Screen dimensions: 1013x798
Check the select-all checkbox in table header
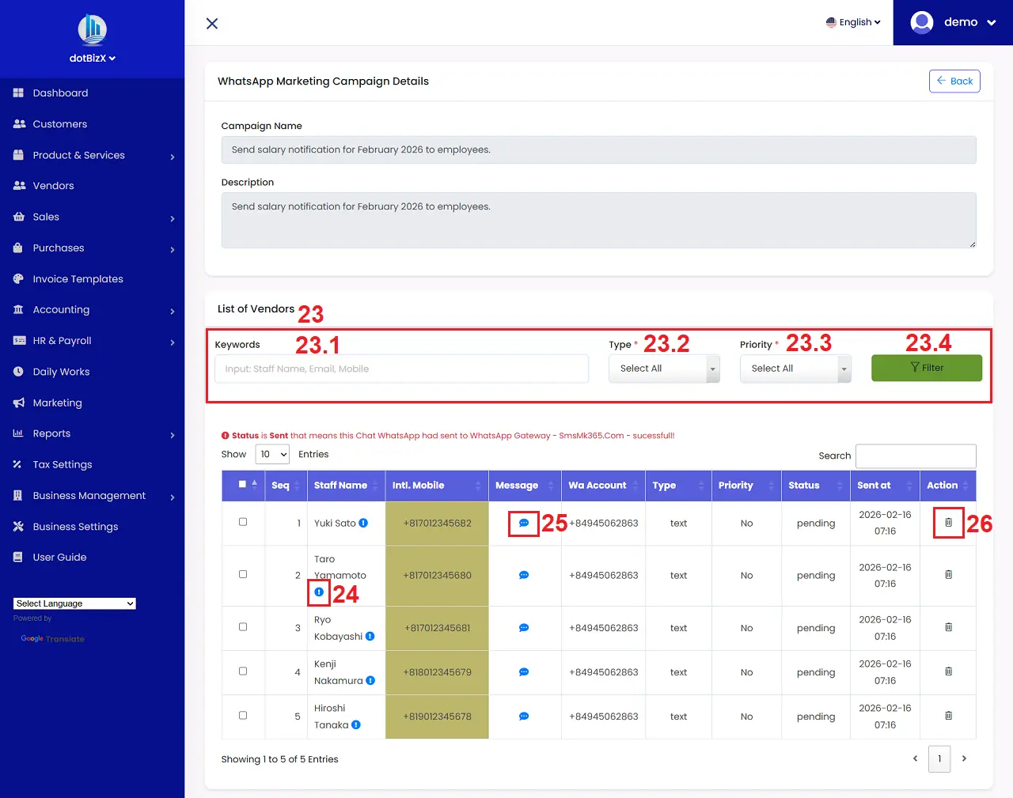click(x=243, y=484)
